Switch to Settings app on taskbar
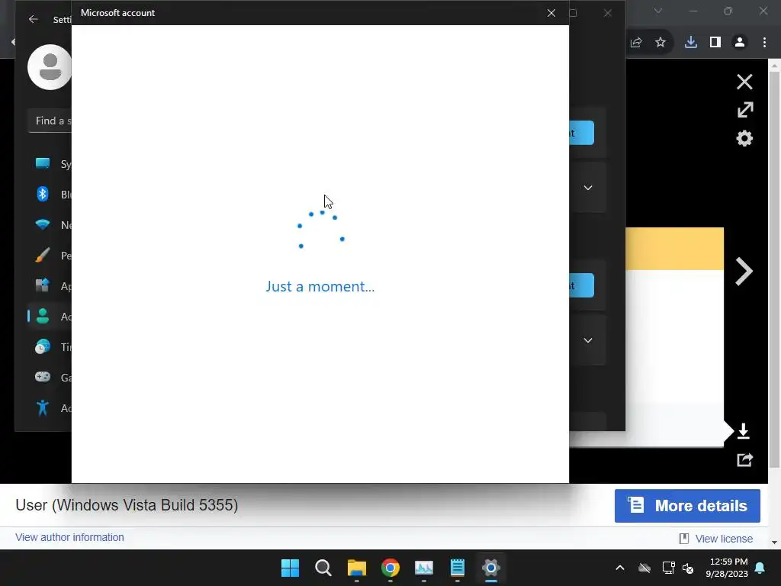This screenshot has height=586, width=781. [x=490, y=568]
